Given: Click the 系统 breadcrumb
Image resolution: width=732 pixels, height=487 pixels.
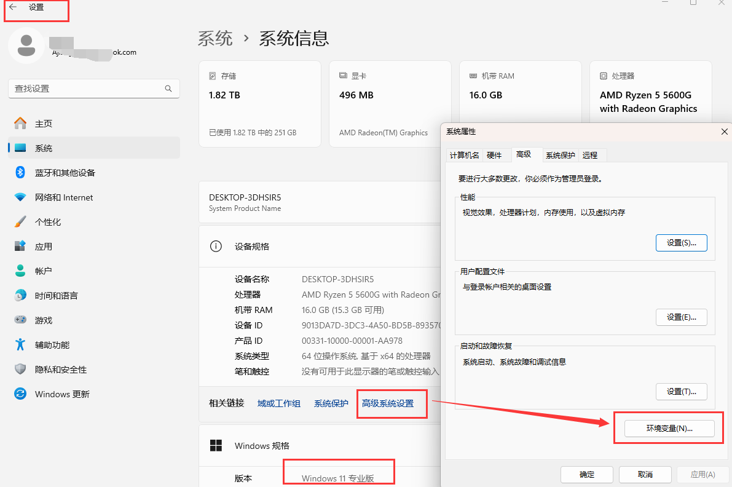Looking at the screenshot, I should (x=214, y=38).
